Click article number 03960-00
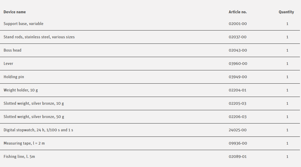301x167 pixels. (x=238, y=64)
